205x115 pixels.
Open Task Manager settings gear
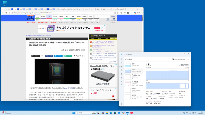121,104
